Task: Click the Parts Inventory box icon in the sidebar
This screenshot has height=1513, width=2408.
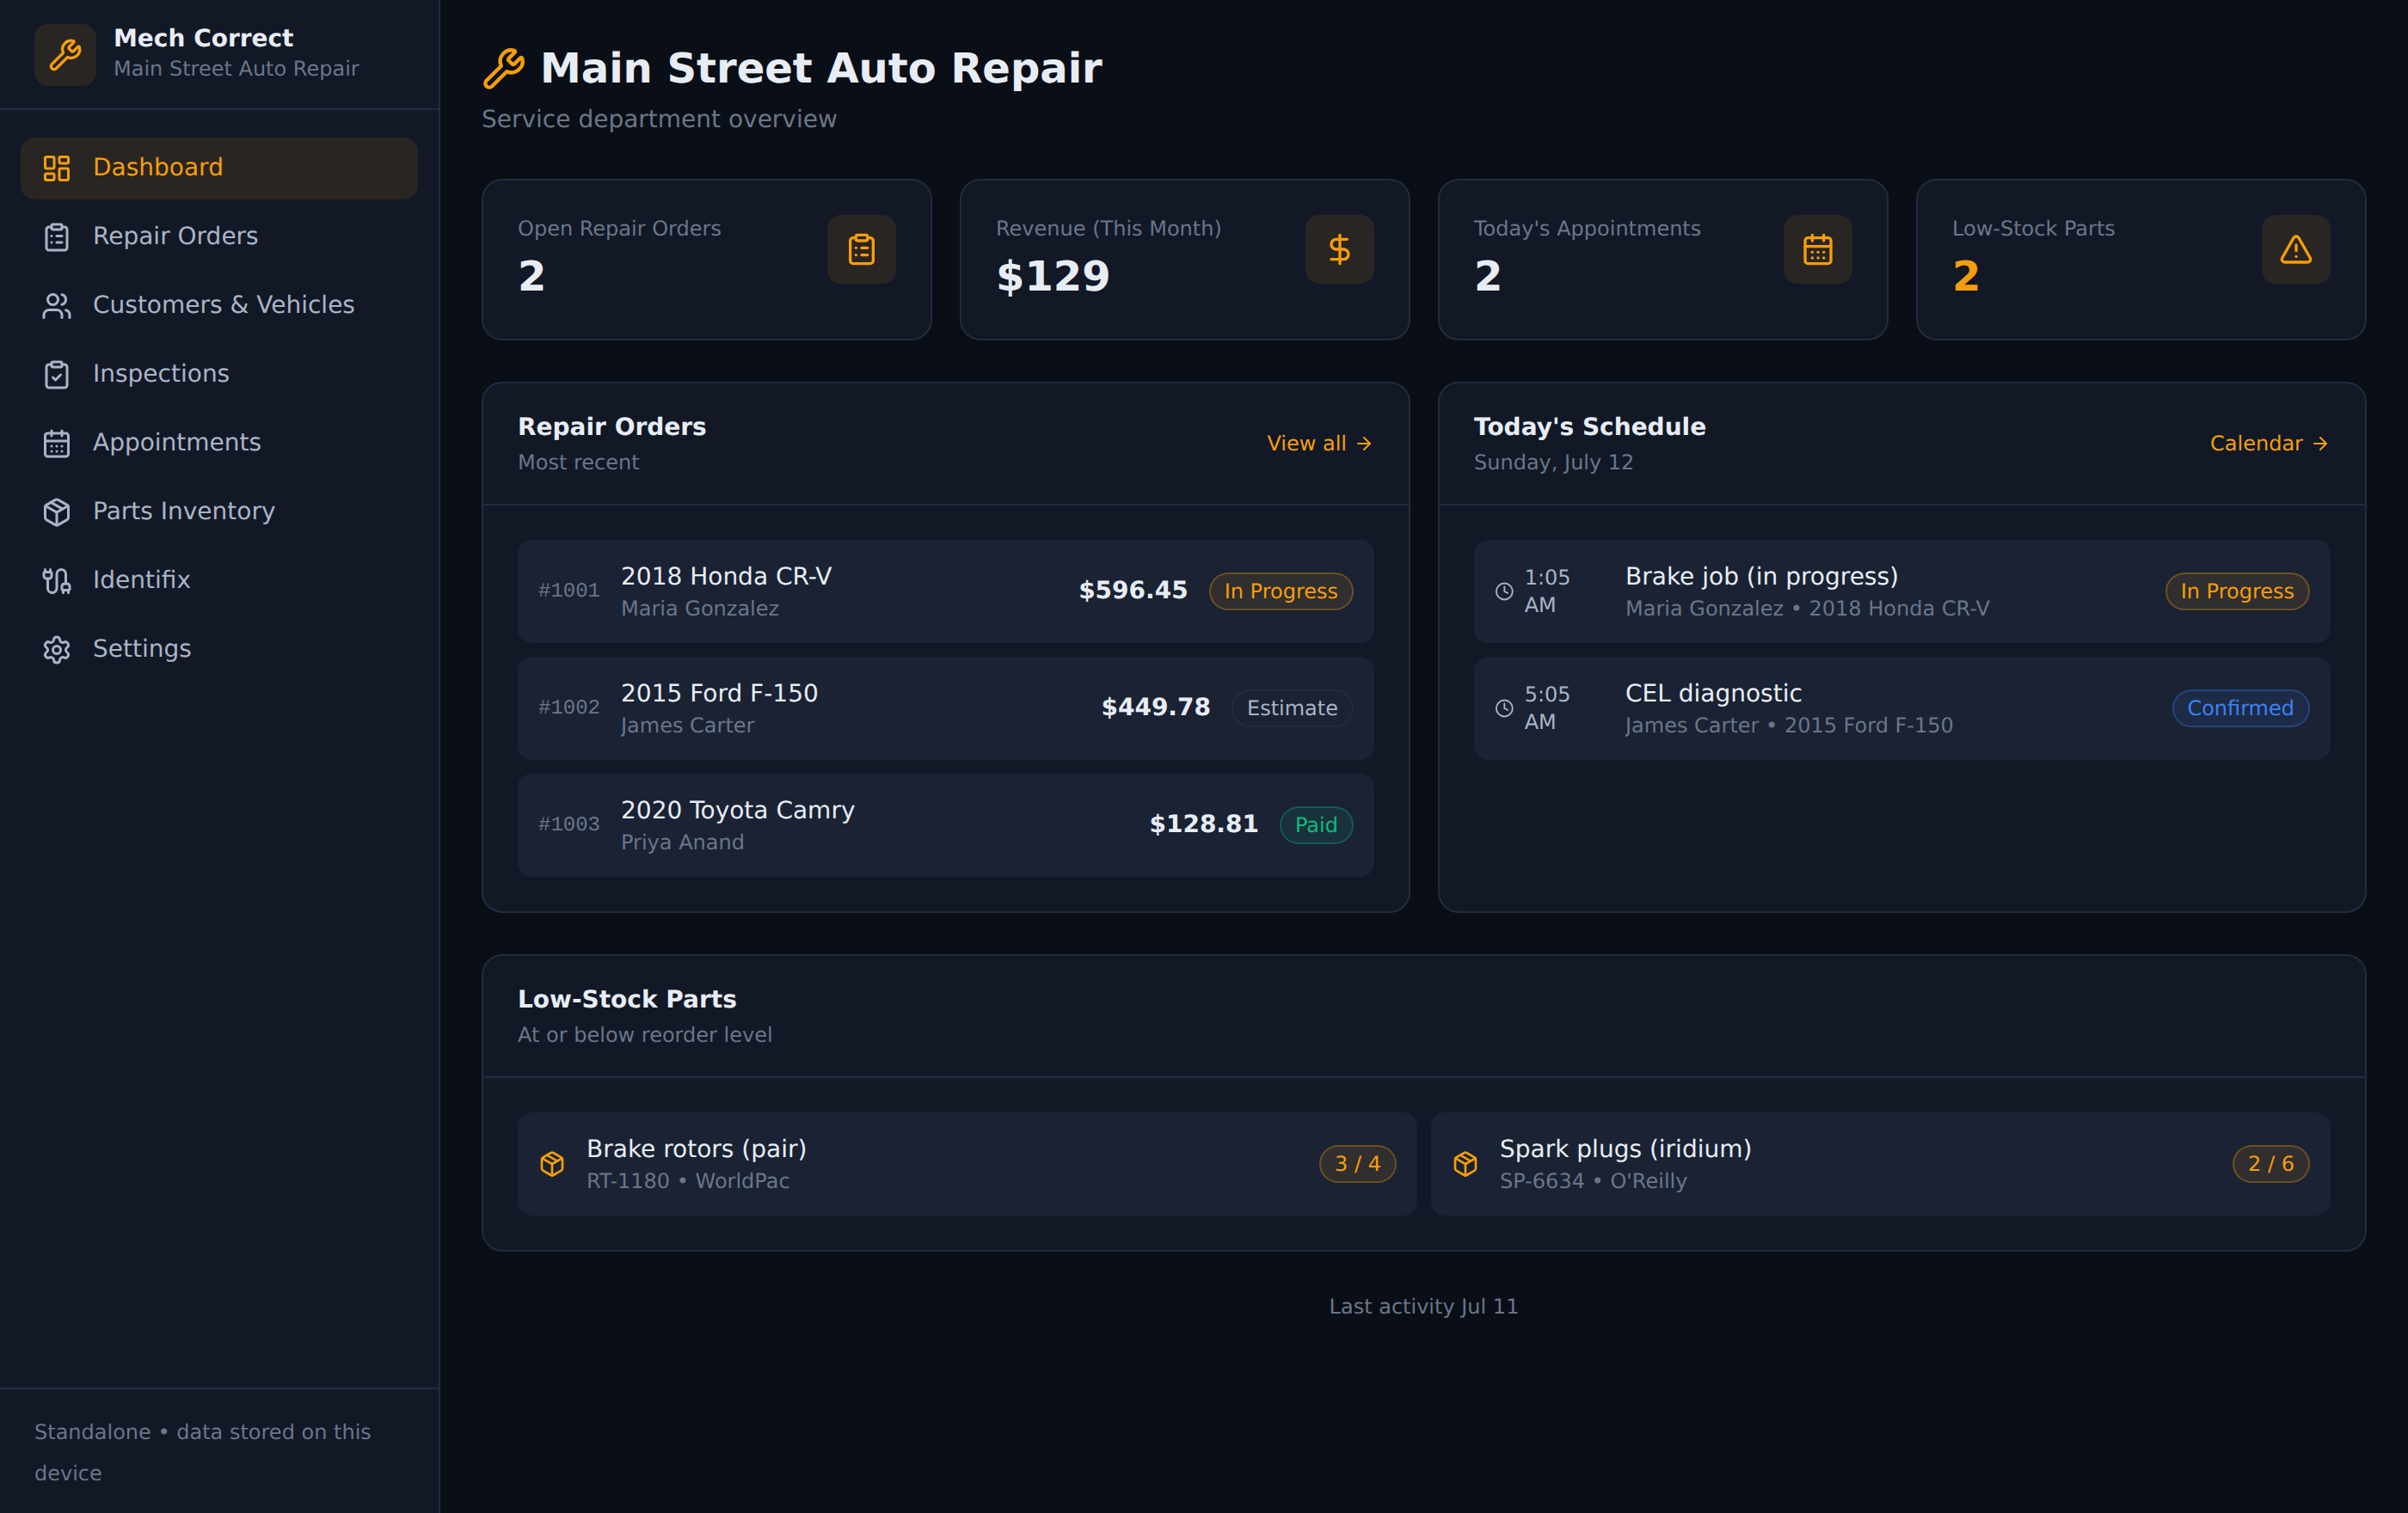Action: (57, 511)
